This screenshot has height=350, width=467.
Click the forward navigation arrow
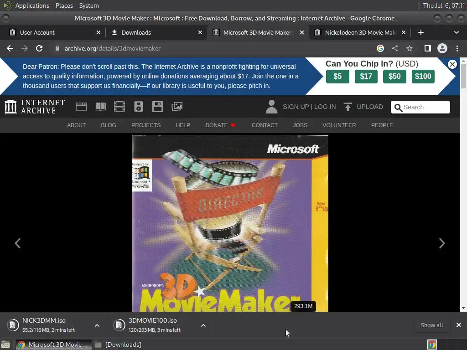click(x=25, y=48)
